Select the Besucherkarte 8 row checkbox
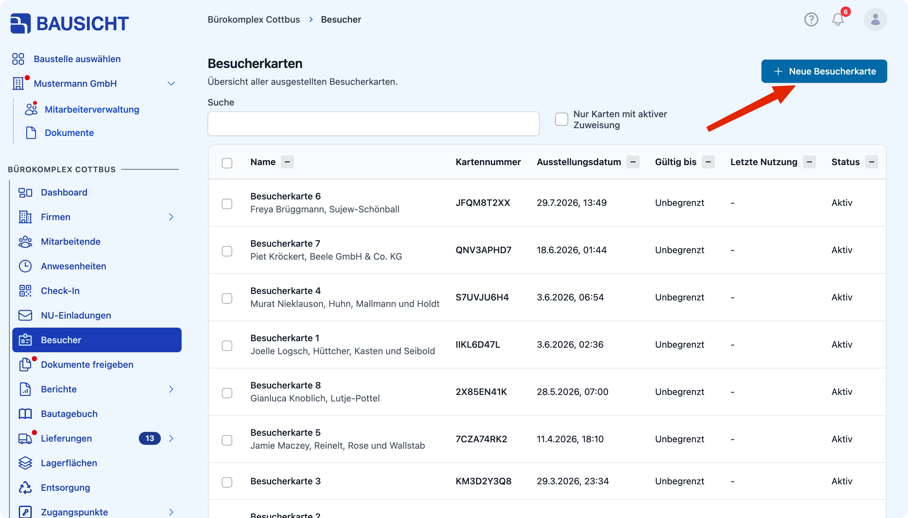908x518 pixels. point(227,393)
